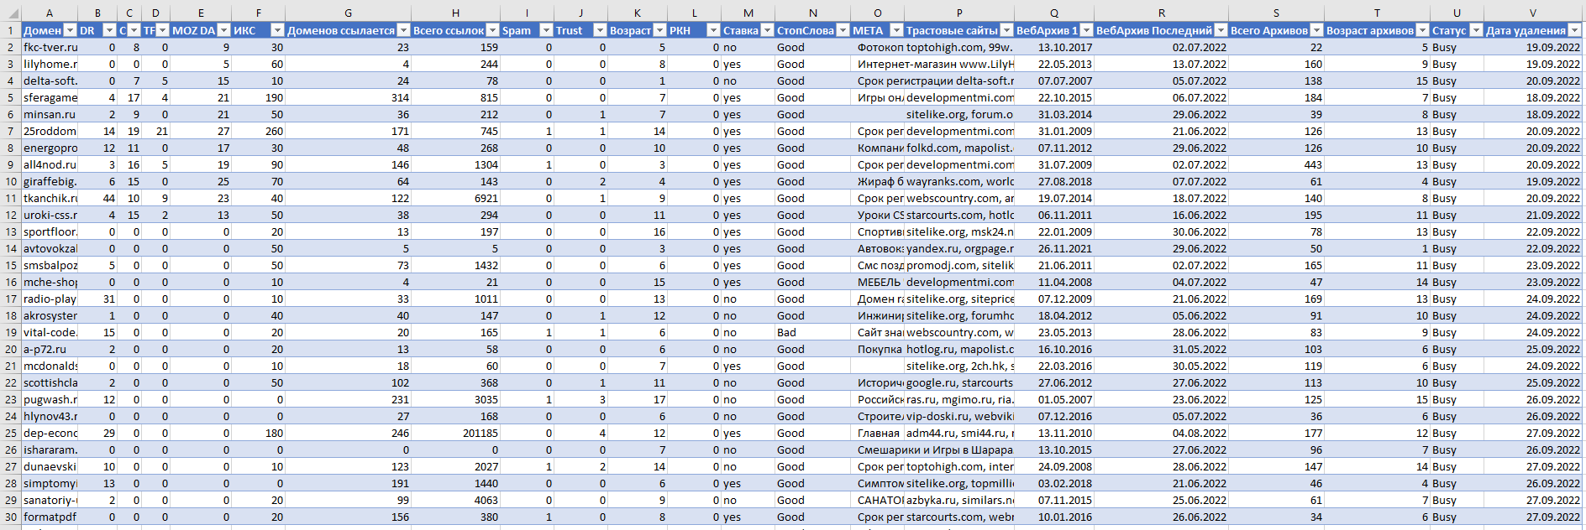Click the cell containing tkanchik domain
This screenshot has width=1586, height=530.
[x=50, y=198]
